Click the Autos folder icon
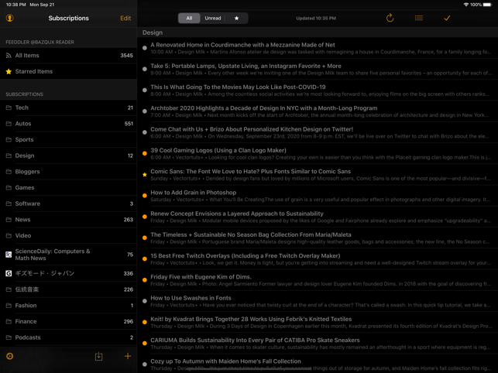 9,124
